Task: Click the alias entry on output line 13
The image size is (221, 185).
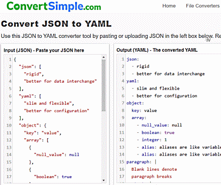Action: 179,147
